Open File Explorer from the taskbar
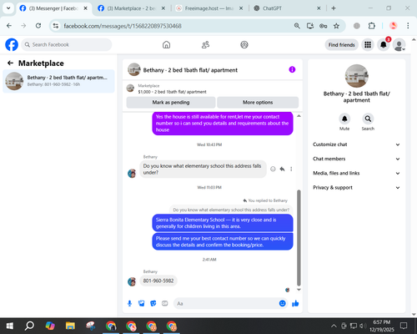 point(70,326)
